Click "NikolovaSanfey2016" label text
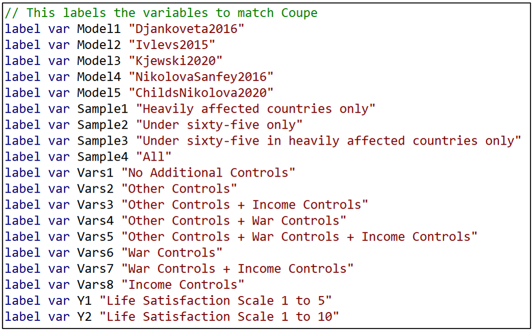 (x=201, y=77)
